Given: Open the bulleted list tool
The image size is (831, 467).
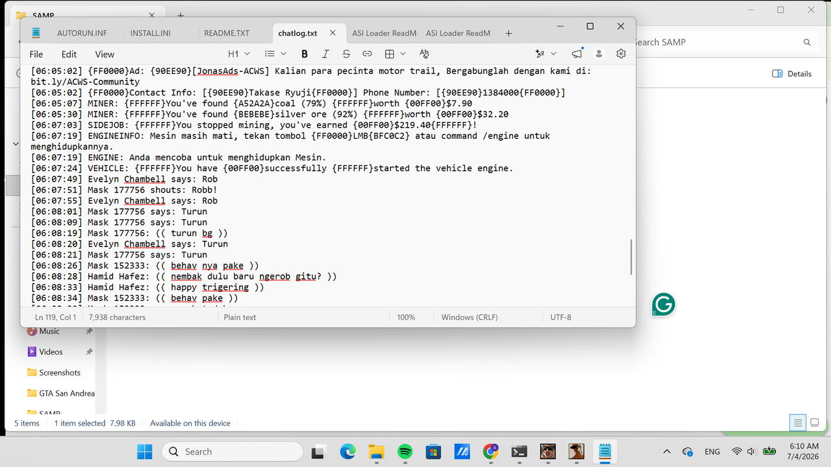Looking at the screenshot, I should click(270, 54).
